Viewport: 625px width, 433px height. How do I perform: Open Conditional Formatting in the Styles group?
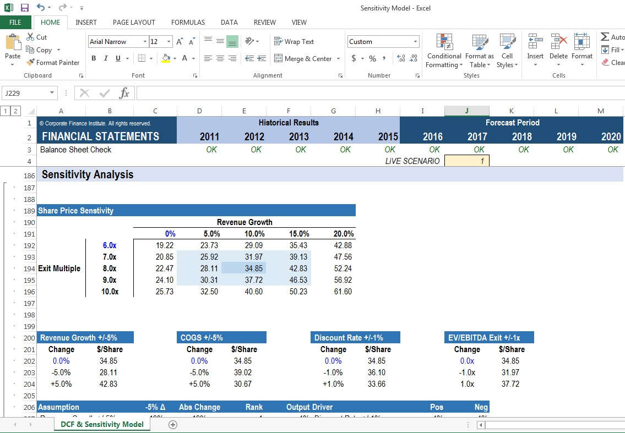(x=443, y=51)
